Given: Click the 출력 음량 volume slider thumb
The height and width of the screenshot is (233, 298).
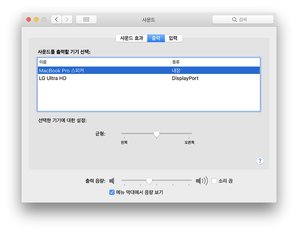Looking at the screenshot, I should click(x=149, y=181).
